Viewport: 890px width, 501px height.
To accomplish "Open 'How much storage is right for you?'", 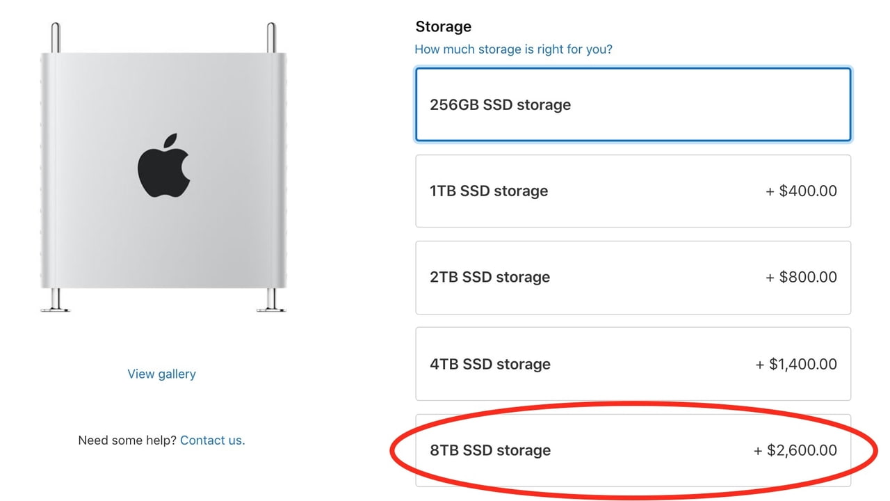I will pyautogui.click(x=513, y=49).
